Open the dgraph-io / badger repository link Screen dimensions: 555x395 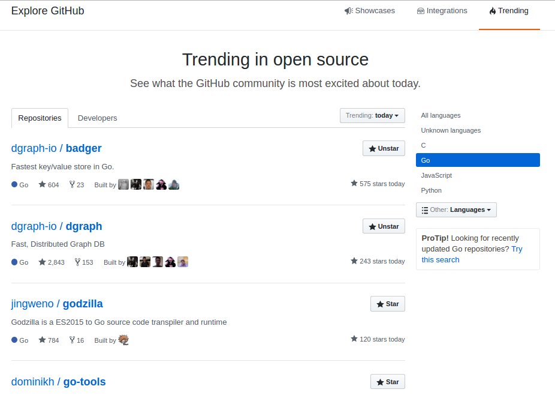click(x=56, y=148)
